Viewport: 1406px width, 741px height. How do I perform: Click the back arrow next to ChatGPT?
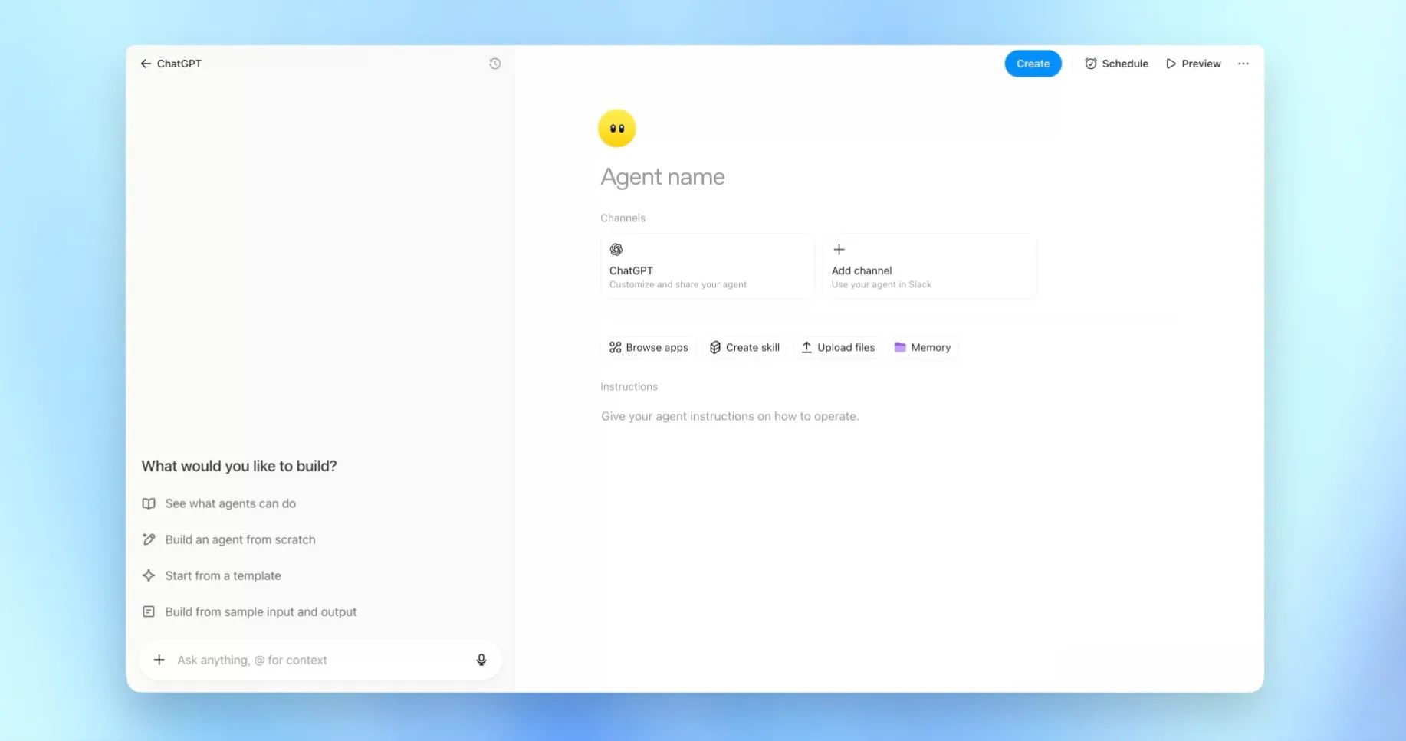(x=146, y=64)
